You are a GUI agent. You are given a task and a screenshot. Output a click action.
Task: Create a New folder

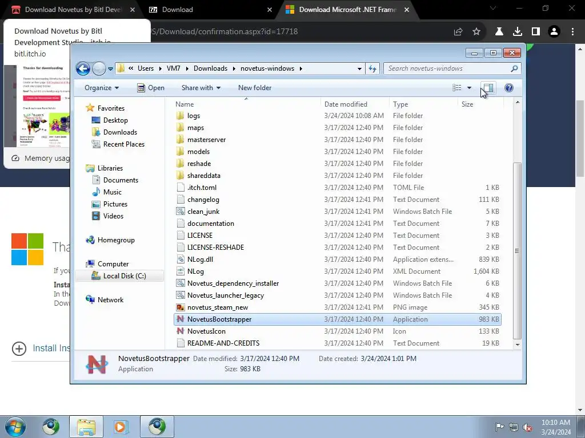click(x=255, y=88)
